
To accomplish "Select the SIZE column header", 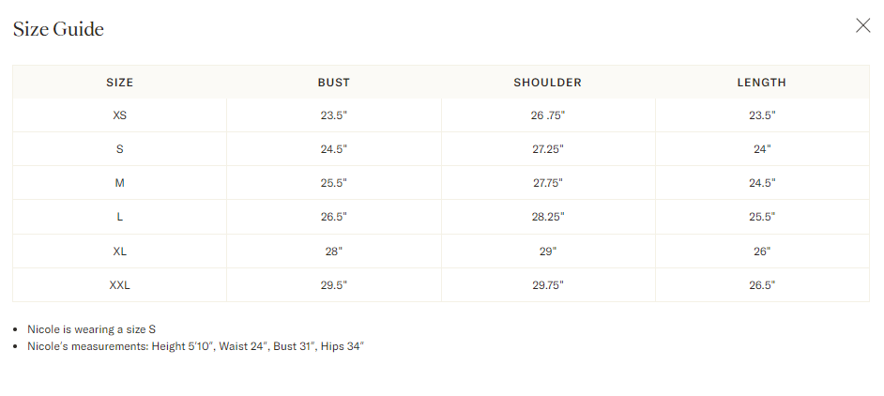I will pos(119,83).
